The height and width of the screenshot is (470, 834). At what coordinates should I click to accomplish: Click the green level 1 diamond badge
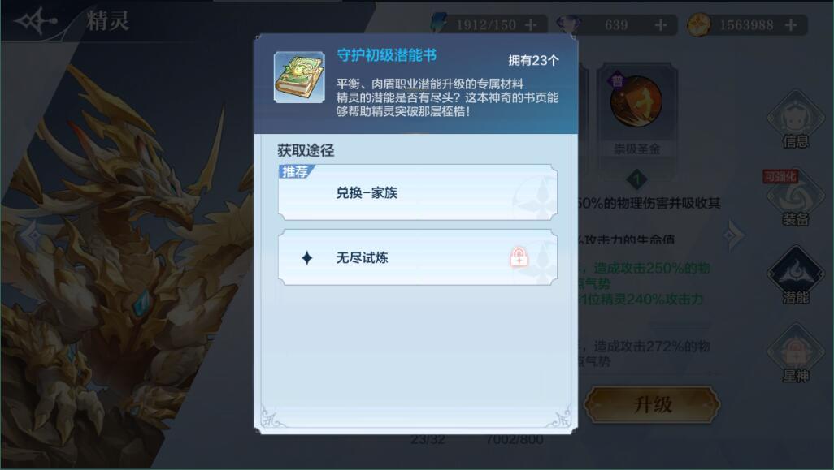tap(636, 179)
